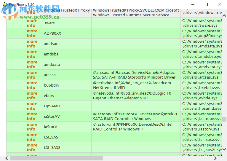227x161 pixels.
Task: Select the HpSAMD driver name cell
Action: [67, 106]
